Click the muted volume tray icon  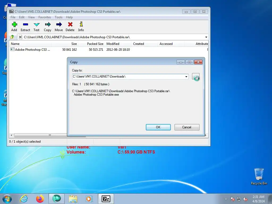coord(245,199)
